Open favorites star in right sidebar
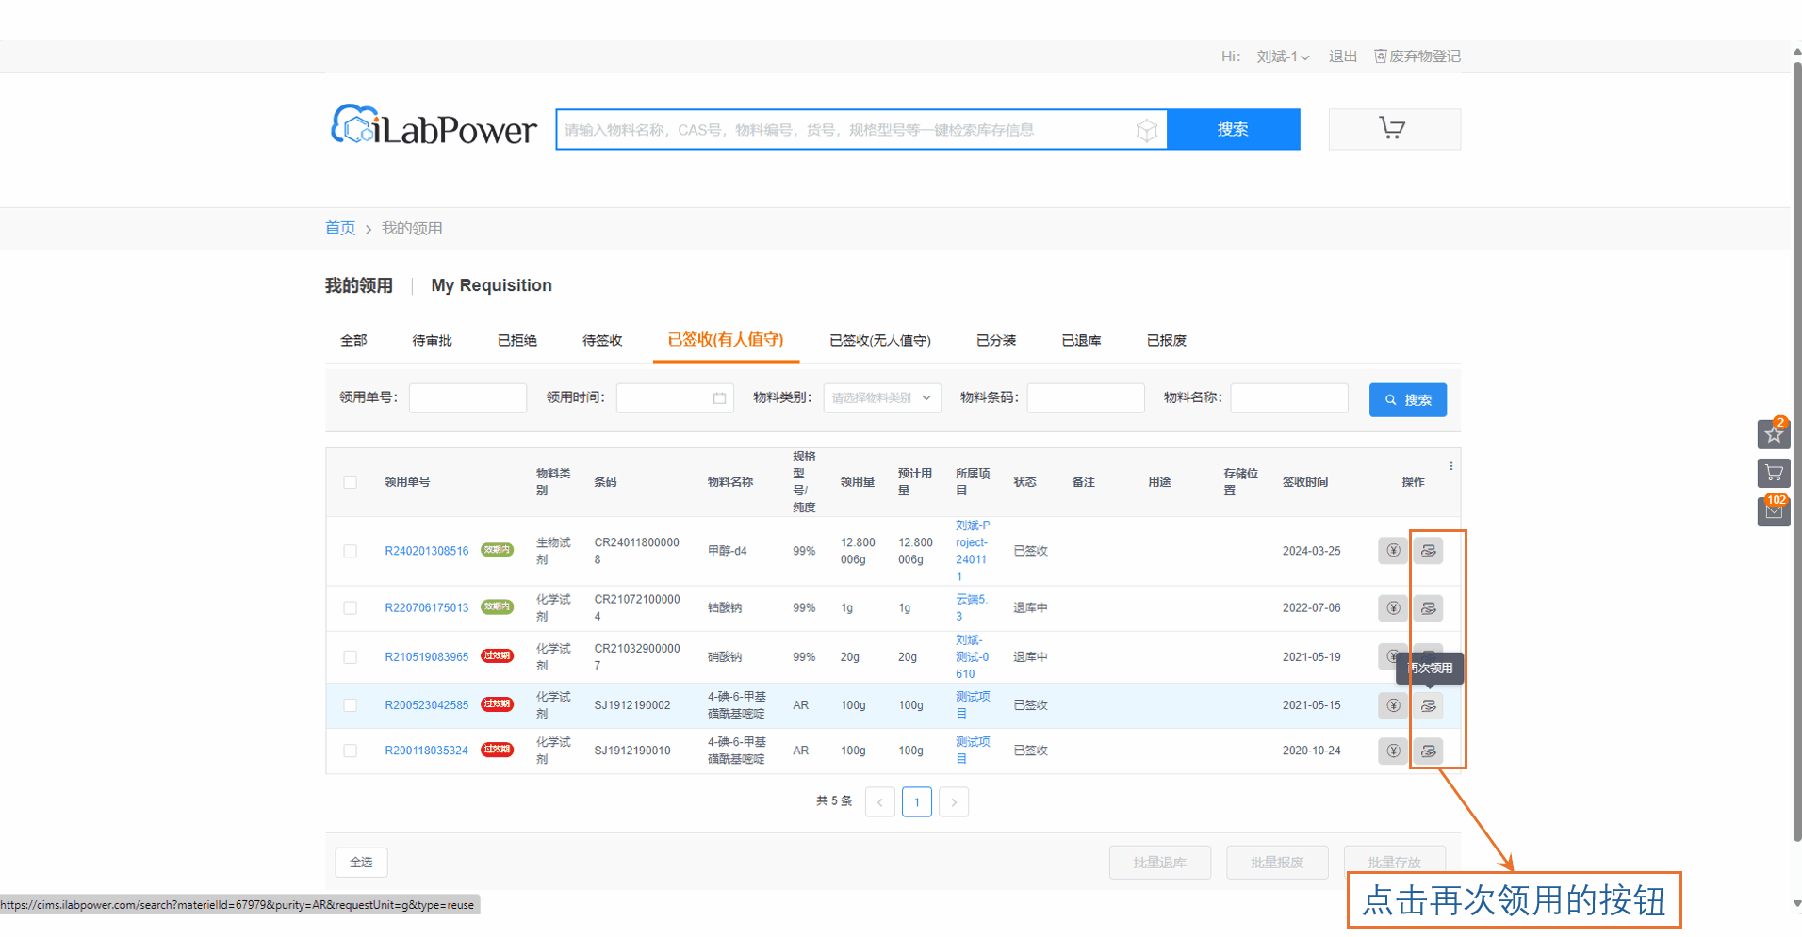The image size is (1802, 937). point(1773,434)
